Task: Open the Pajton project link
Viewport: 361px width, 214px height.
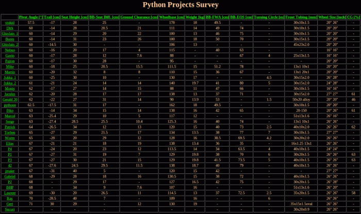Action: pyautogui.click(x=10, y=61)
